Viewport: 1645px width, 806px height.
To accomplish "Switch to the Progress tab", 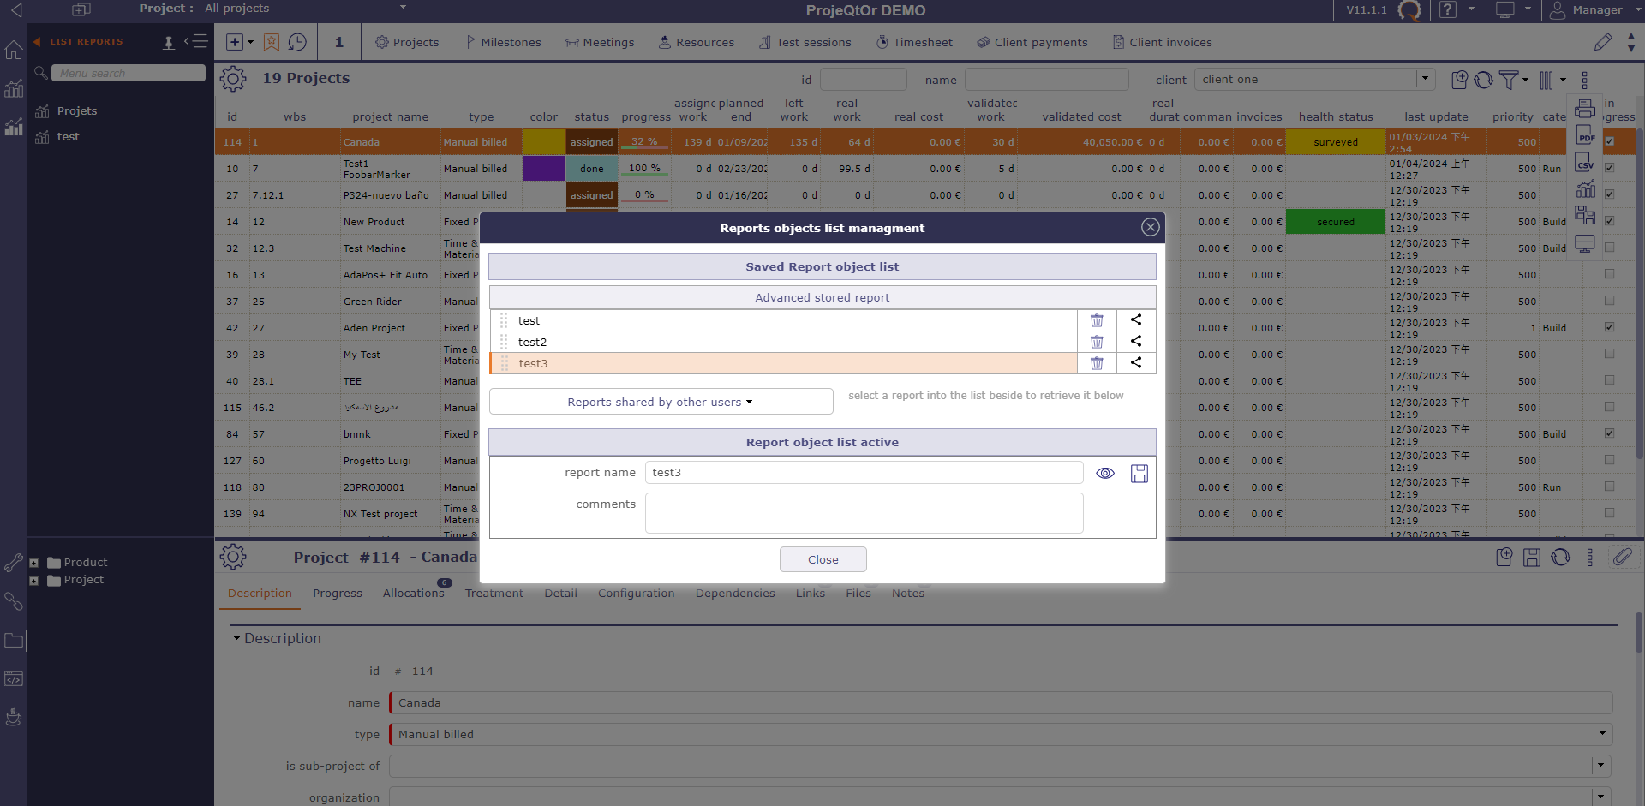I will pos(337,593).
